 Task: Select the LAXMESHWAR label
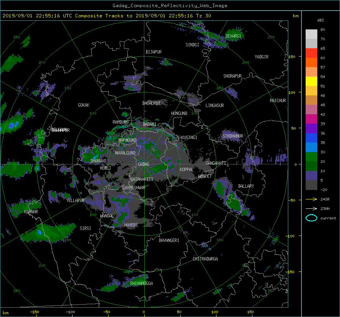coord(134,188)
